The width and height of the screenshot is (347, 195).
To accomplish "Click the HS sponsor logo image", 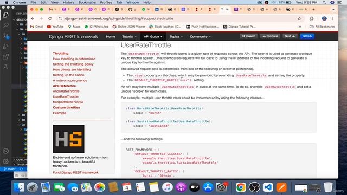I will click(x=69, y=139).
